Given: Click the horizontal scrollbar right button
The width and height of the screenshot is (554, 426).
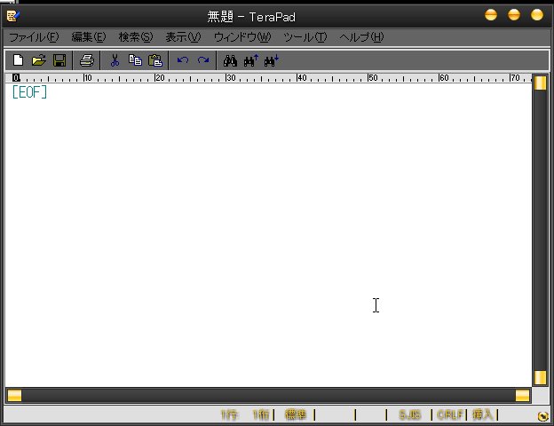Looking at the screenshot, I should click(x=522, y=396).
